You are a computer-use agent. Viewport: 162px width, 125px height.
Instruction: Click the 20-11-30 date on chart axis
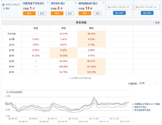click(x=125, y=121)
